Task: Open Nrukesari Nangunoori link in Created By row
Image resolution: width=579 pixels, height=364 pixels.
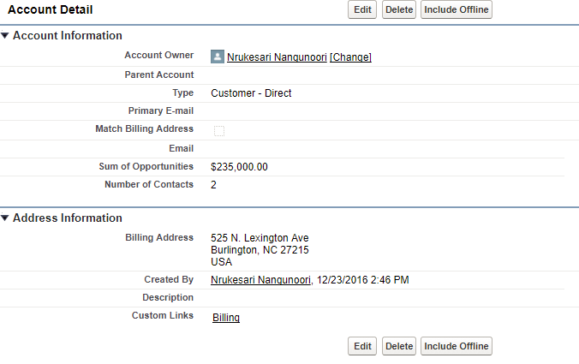Action: 260,280
